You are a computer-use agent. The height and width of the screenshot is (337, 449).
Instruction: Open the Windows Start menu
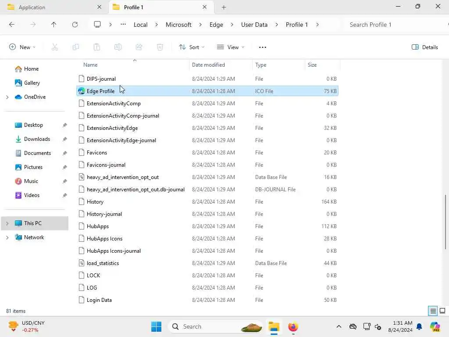157,326
